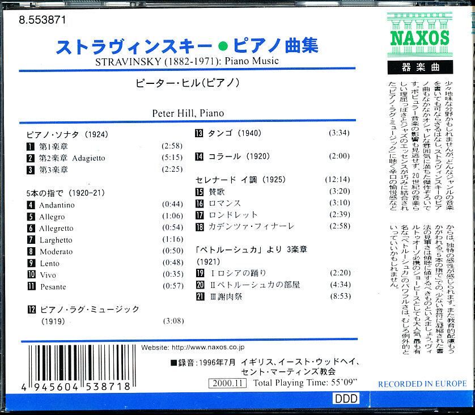The width and height of the screenshot is (475, 415).
Task: Click track number 12 marker
Action: pyautogui.click(x=32, y=310)
